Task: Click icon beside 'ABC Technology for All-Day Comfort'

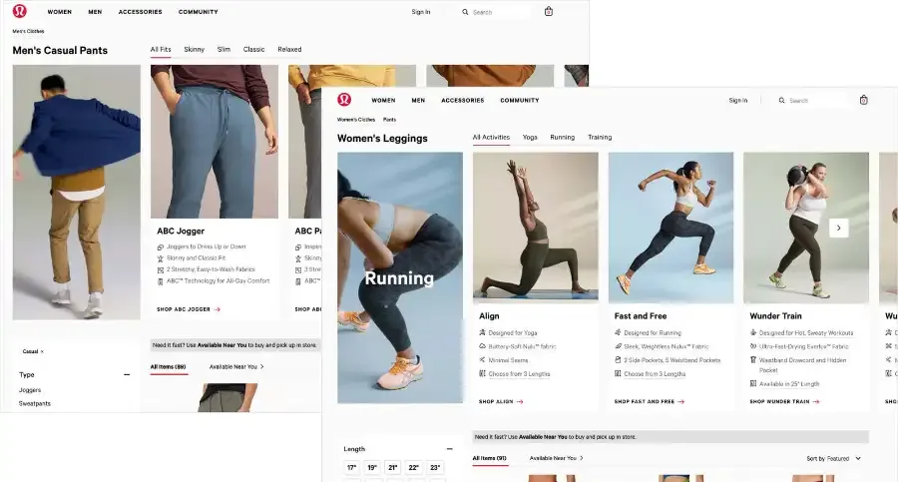Action: (x=161, y=281)
